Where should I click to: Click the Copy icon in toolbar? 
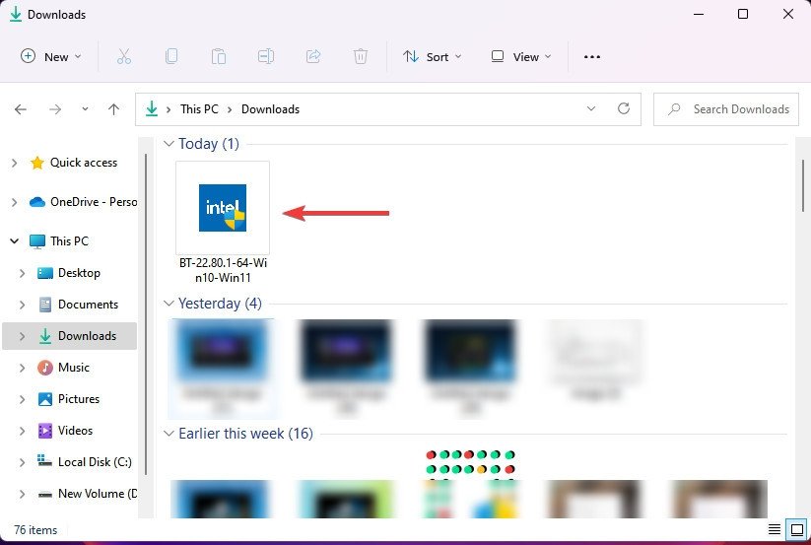(x=171, y=56)
